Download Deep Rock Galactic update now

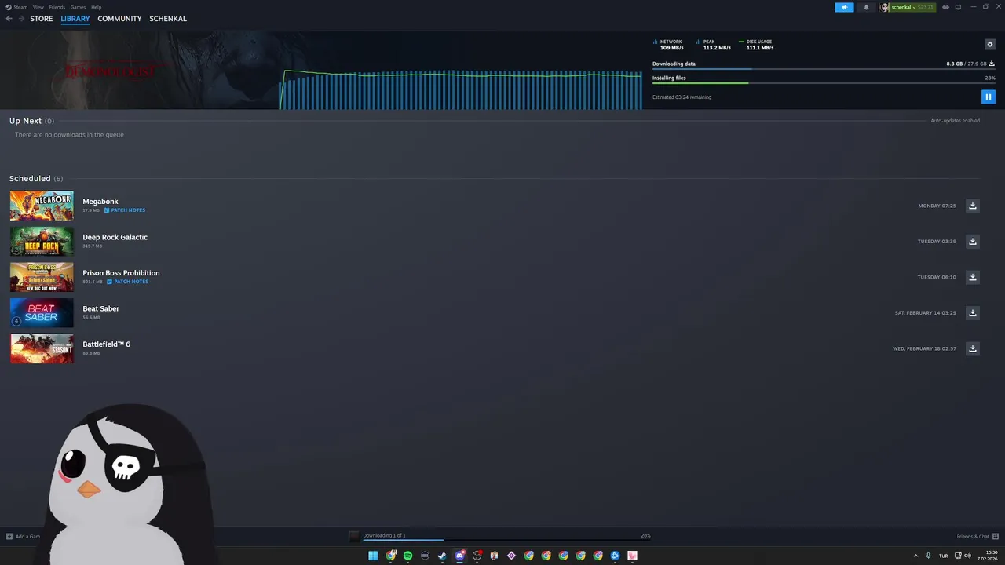(x=972, y=242)
